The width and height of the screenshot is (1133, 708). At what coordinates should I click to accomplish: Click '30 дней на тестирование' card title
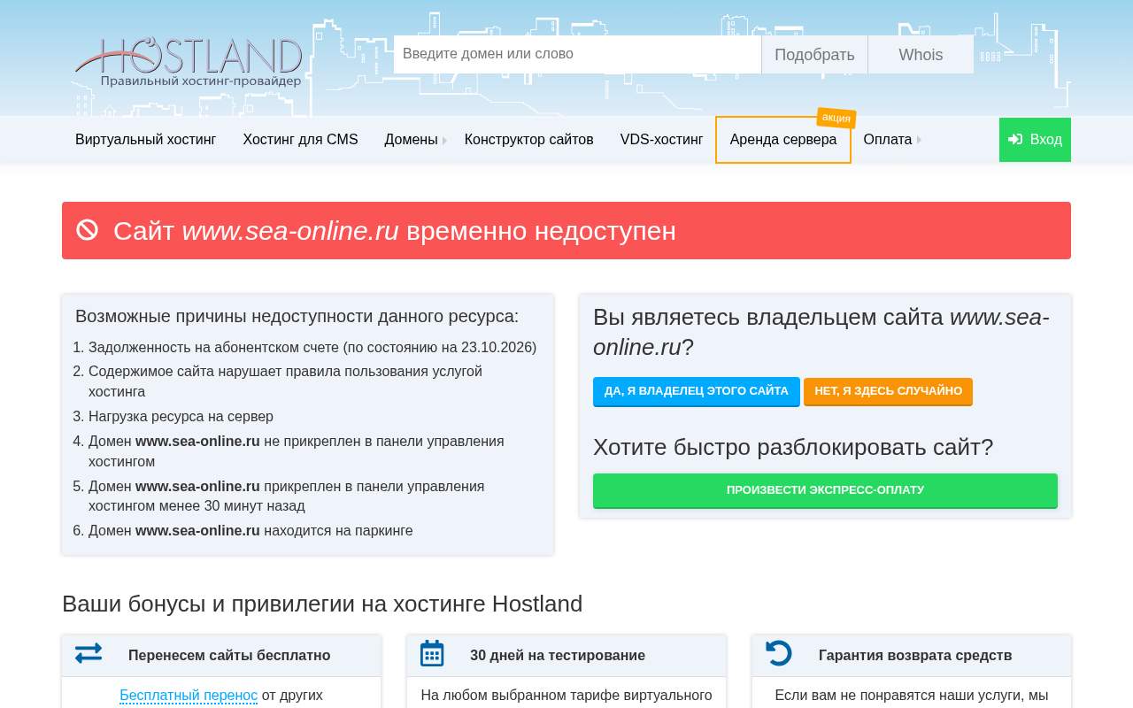coord(558,656)
